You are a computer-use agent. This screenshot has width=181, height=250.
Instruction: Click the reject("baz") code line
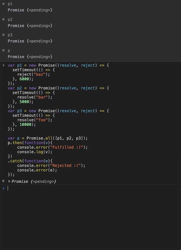[x=34, y=75]
